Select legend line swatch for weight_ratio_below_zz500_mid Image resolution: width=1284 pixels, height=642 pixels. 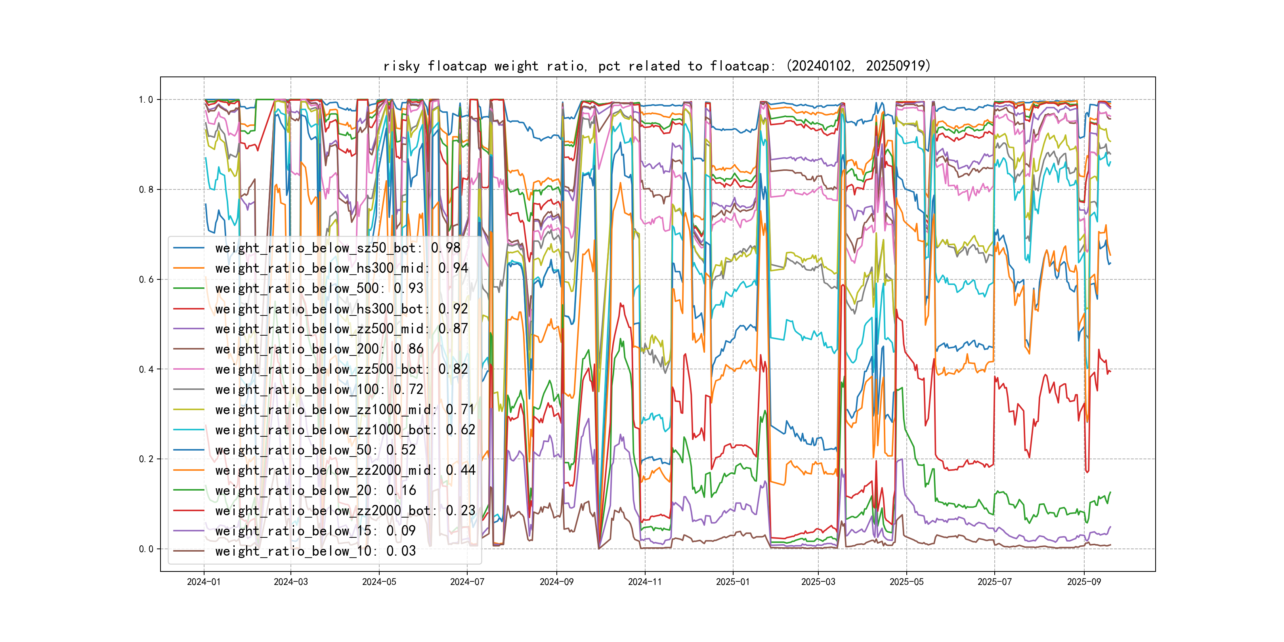click(x=189, y=329)
